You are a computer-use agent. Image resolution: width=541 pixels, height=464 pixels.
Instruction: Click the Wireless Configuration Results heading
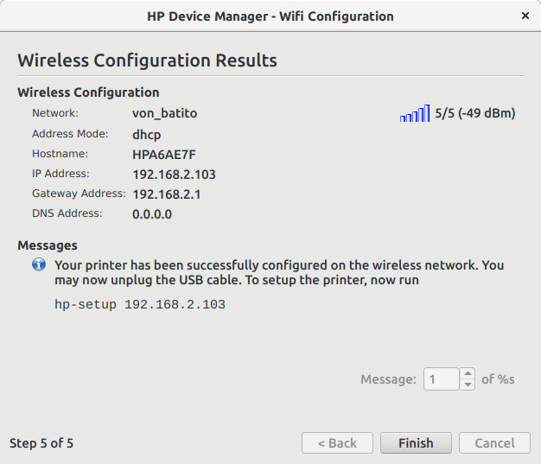click(147, 60)
